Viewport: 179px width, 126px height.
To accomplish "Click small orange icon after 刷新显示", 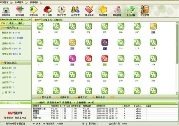I will [x=112, y=97].
